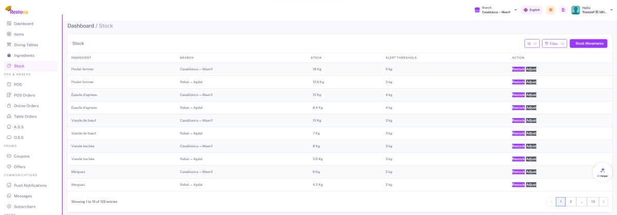Open Offers in the sidebar
This screenshot has width=617, height=215.
coord(30,167)
